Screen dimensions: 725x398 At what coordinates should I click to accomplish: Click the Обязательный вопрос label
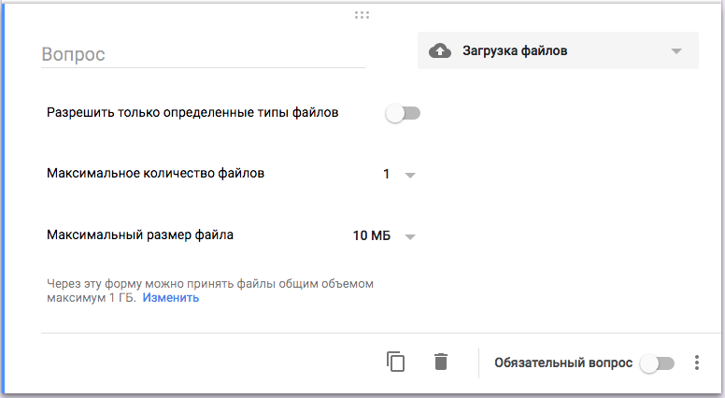point(563,362)
